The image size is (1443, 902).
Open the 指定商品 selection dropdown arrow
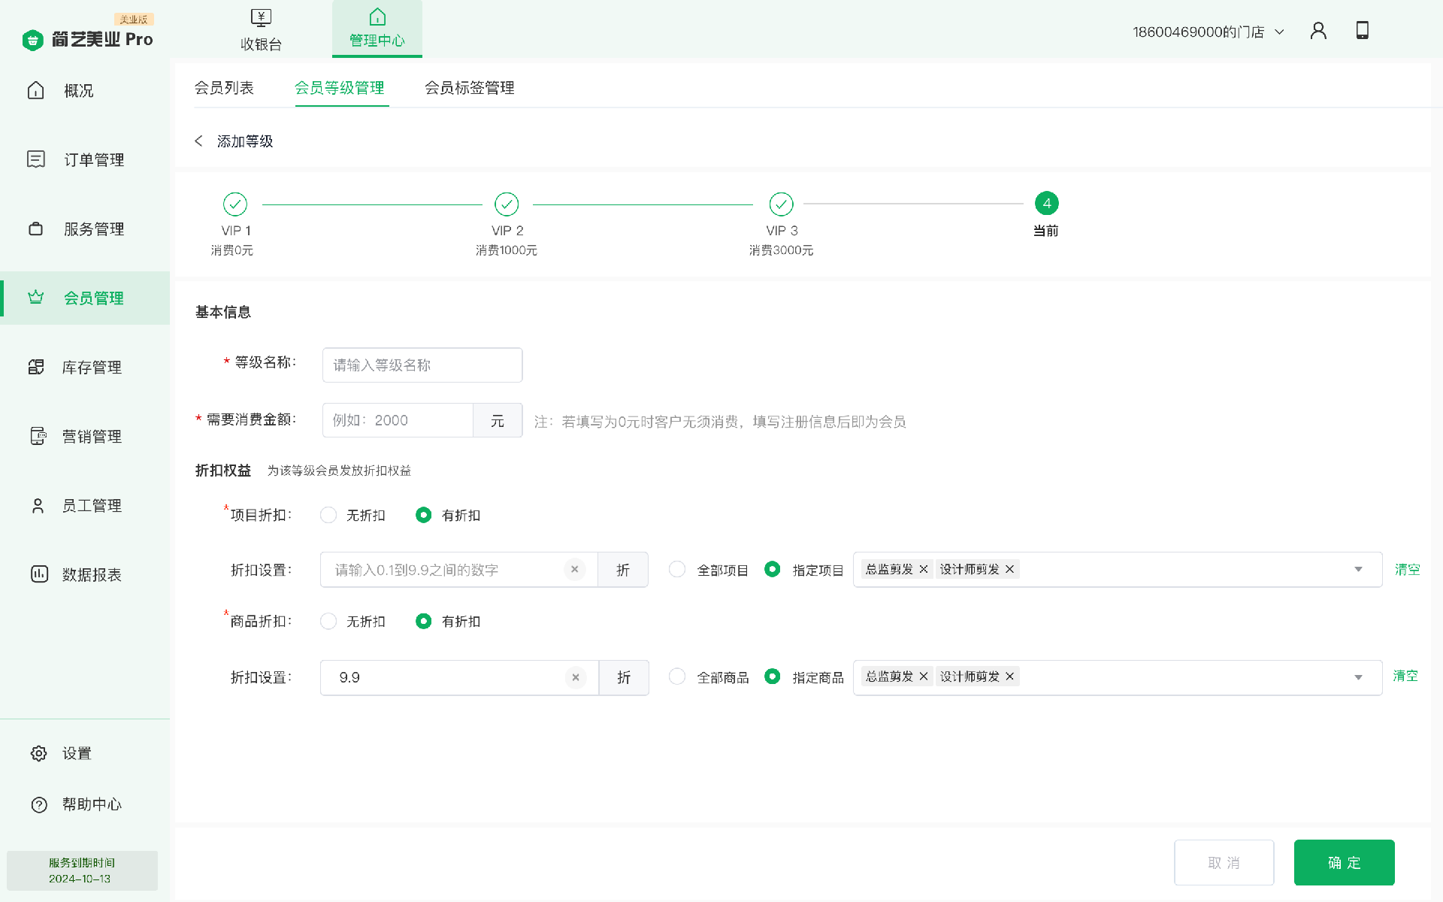(1358, 678)
